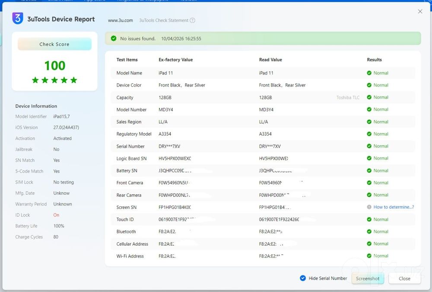Select the ID Lock value On

click(x=56, y=215)
